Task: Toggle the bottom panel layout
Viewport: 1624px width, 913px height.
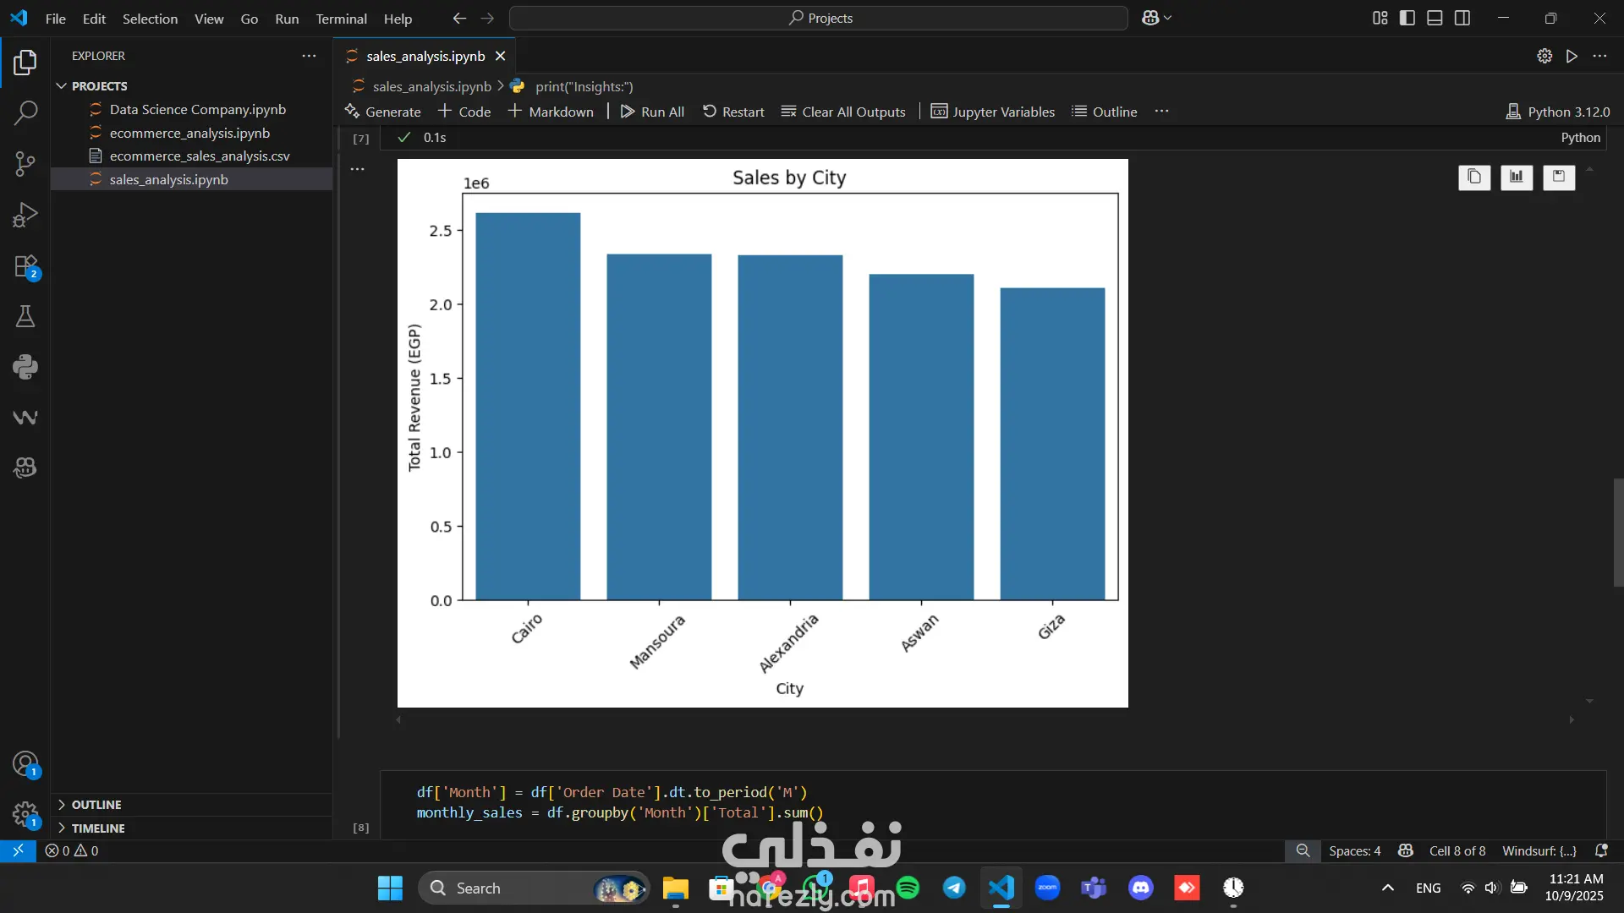Action: pyautogui.click(x=1435, y=18)
